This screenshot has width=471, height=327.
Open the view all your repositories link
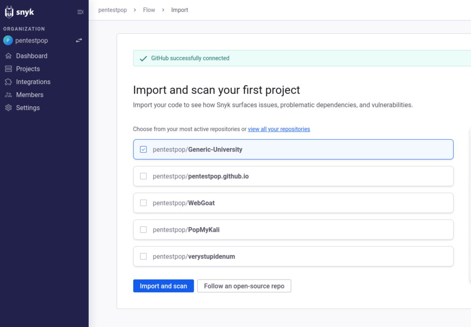tap(279, 129)
